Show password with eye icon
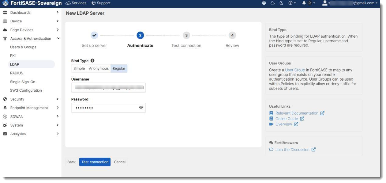Screen dimensions: 386x183 (141, 108)
